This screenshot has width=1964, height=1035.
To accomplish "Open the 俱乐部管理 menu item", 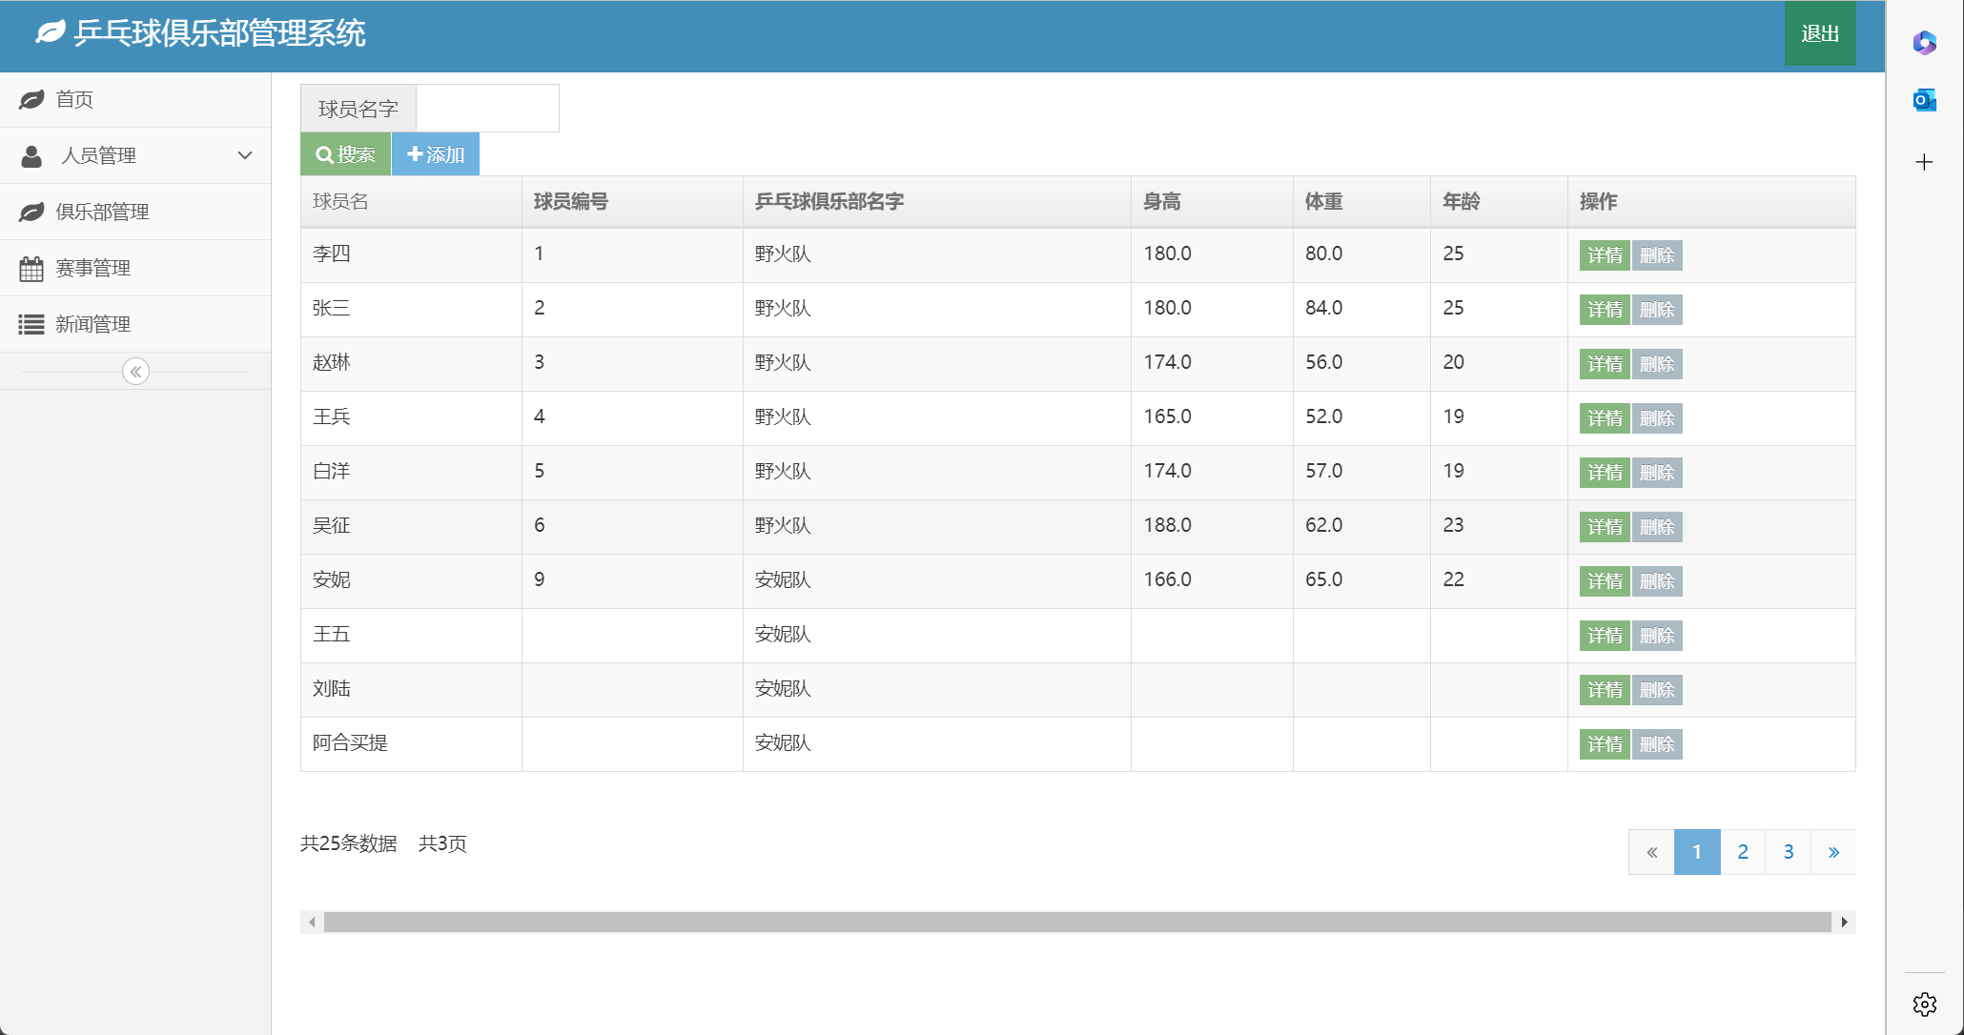I will 102,212.
